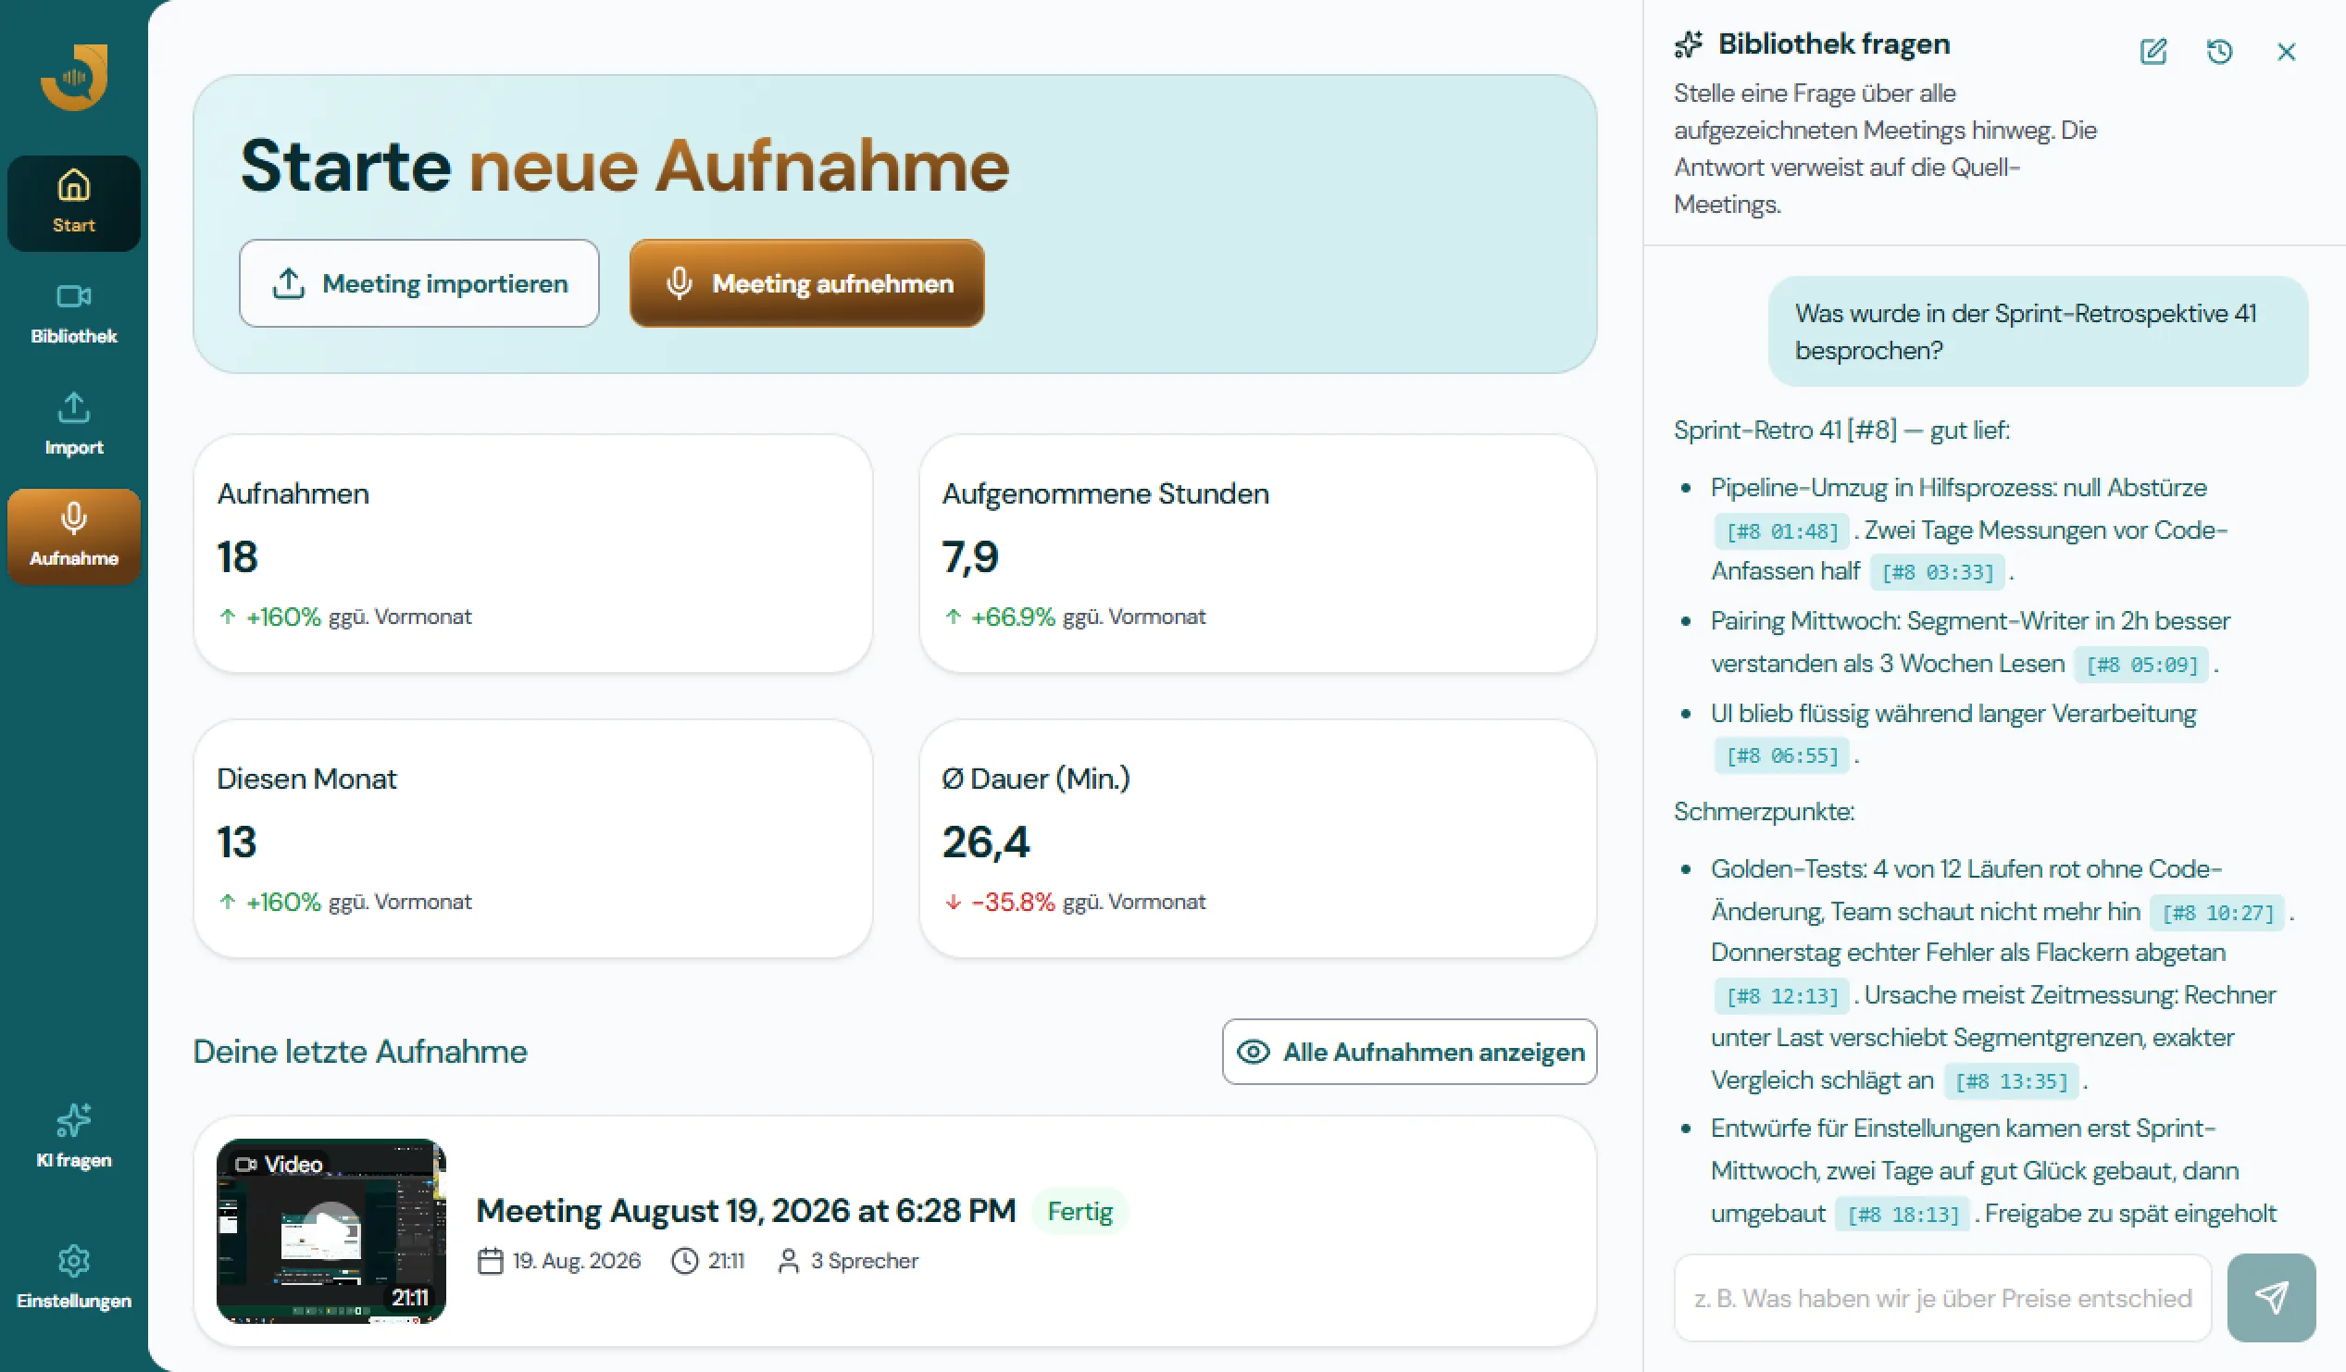The width and height of the screenshot is (2346, 1372).
Task: Click Schmerzpunkte heading in answer
Action: pos(1765,812)
